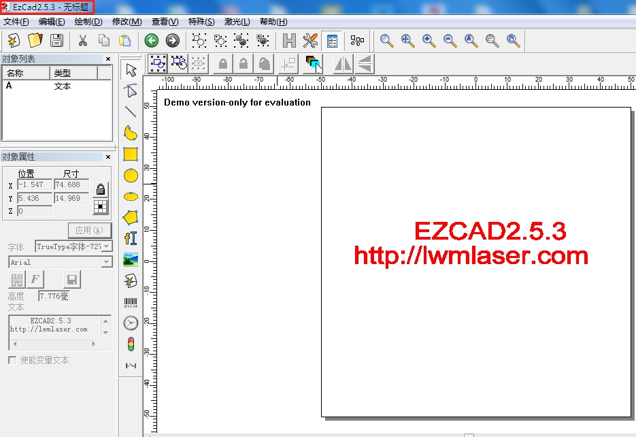
Task: Select the rectangle drawing tool
Action: 131,155
